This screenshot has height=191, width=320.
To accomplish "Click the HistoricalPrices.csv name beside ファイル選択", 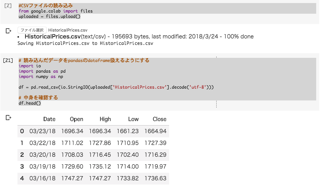I will click(x=68, y=30).
